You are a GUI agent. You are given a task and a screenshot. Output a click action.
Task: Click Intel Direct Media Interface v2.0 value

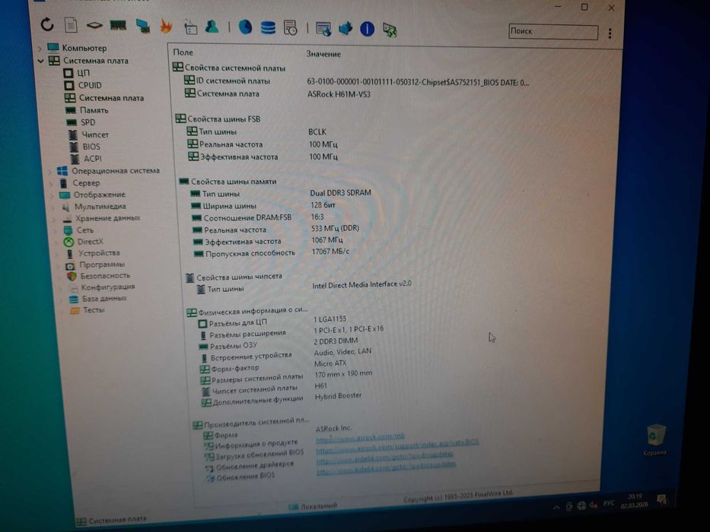(x=361, y=284)
